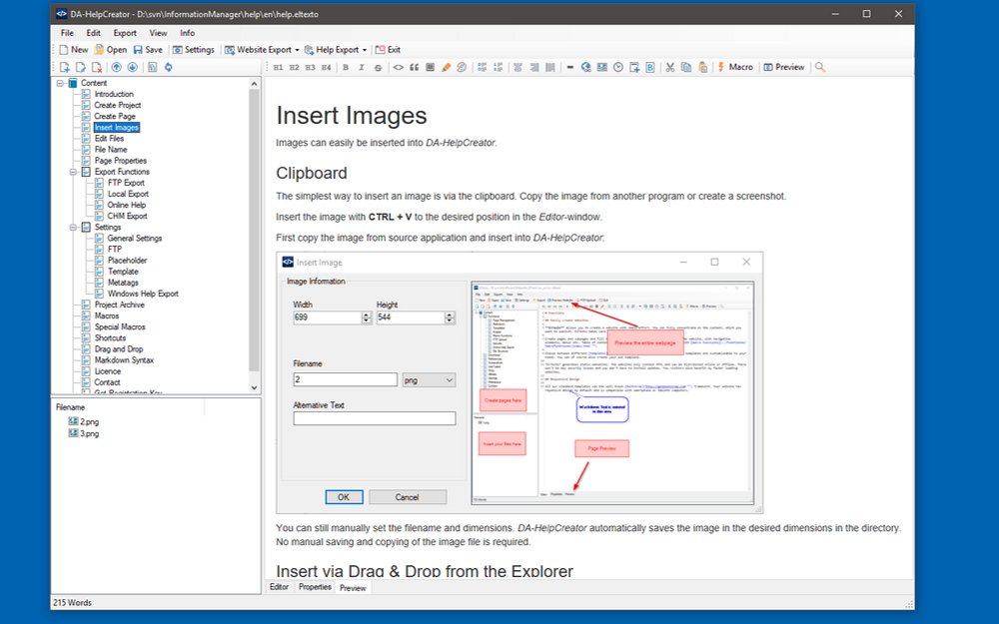The width and height of the screenshot is (999, 624).
Task: Switch to the Properties tab
Action: 315,587
